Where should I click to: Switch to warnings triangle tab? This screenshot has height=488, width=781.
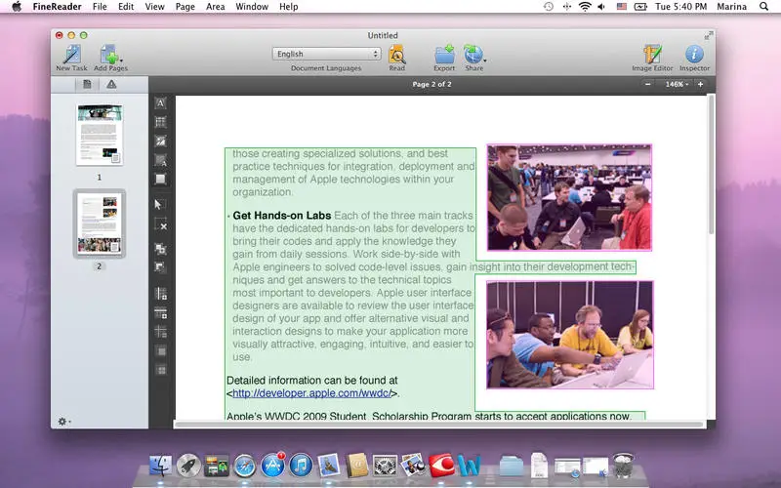point(111,84)
